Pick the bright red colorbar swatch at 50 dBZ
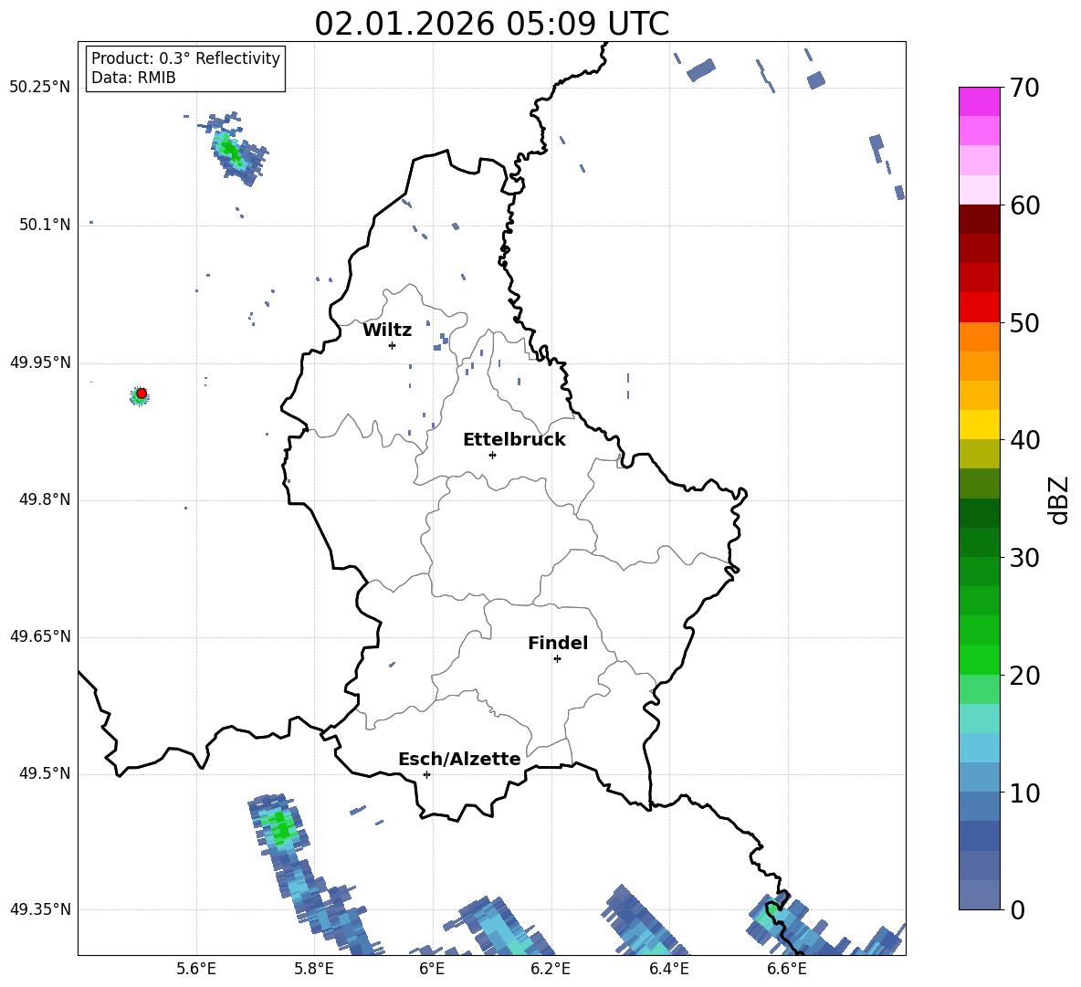The height and width of the screenshot is (987, 1081). (979, 308)
